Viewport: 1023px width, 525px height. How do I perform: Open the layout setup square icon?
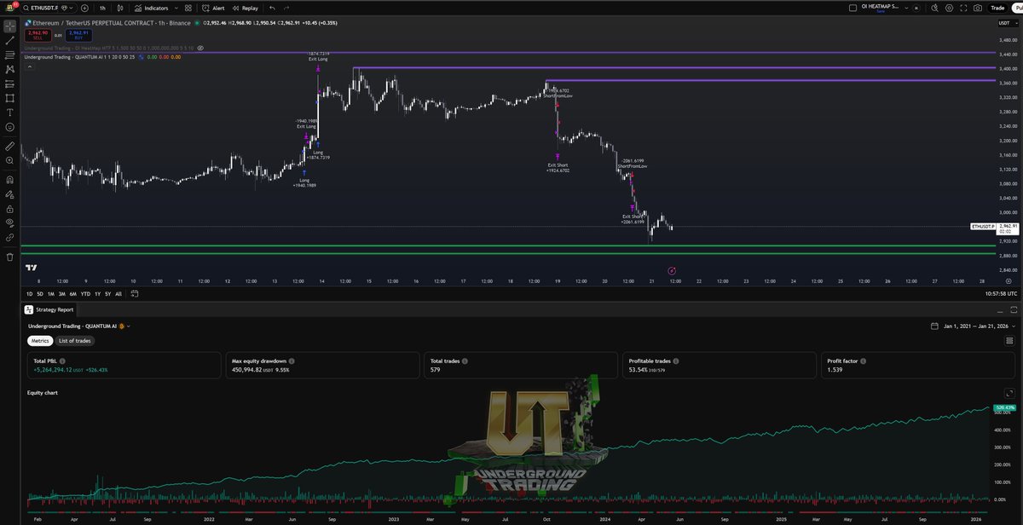(x=853, y=8)
